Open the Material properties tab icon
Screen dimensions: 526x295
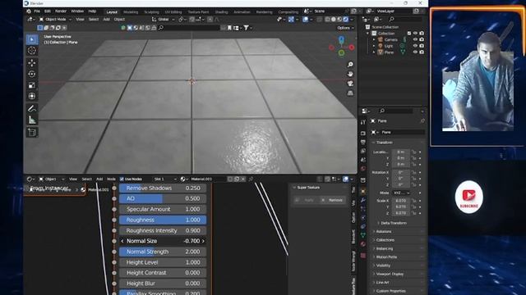[x=363, y=244]
